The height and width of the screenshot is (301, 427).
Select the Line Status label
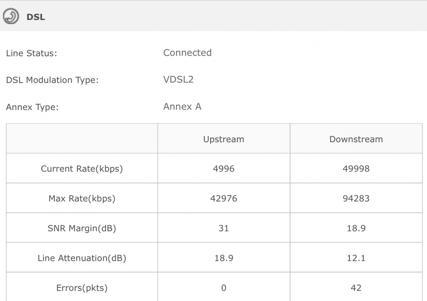click(31, 53)
